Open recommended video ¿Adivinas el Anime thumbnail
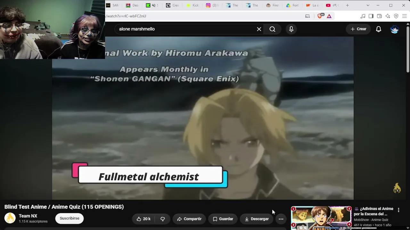 tap(321, 218)
